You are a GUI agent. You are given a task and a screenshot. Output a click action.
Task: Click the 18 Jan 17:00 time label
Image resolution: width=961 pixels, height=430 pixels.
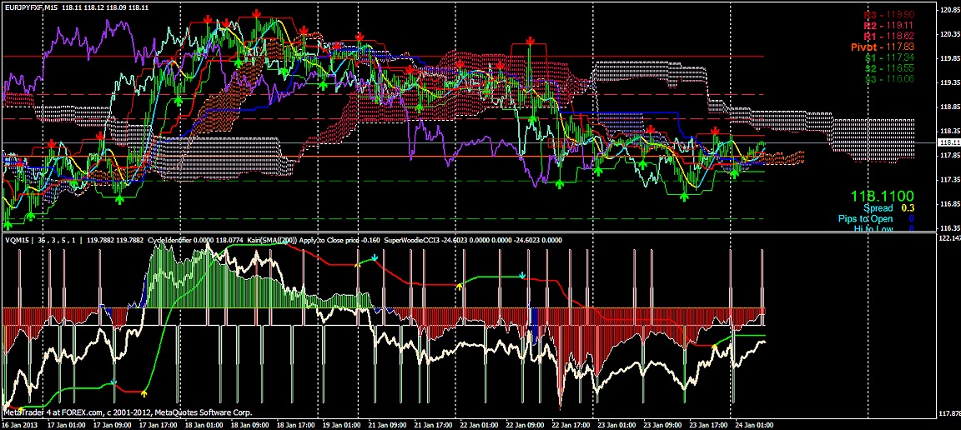294,424
